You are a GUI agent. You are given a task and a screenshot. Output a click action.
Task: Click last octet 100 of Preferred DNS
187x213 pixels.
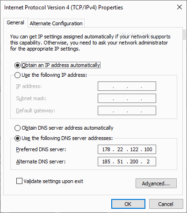tap(148, 149)
